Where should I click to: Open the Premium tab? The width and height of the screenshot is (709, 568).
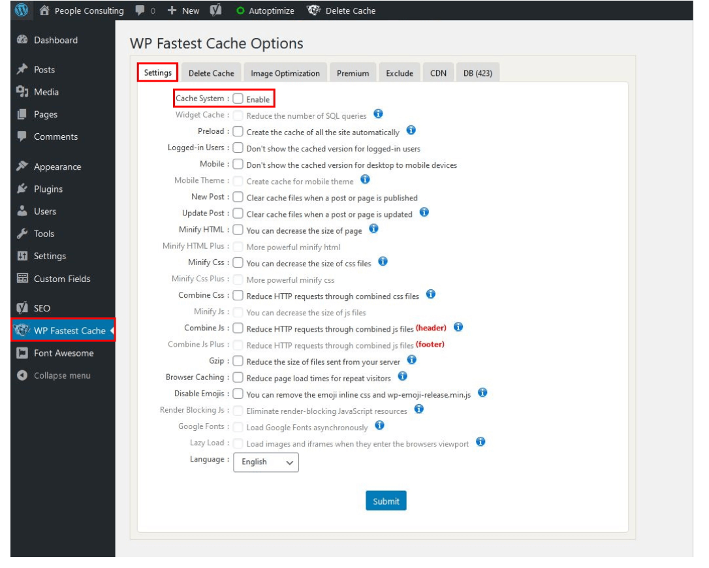pyautogui.click(x=353, y=73)
